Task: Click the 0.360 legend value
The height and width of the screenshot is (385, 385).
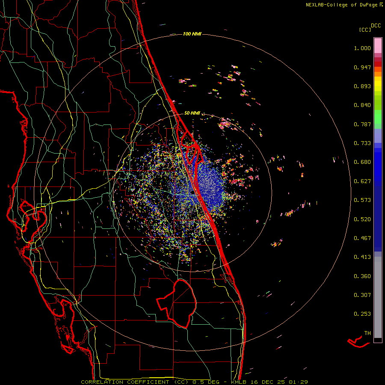Action: tap(362, 276)
